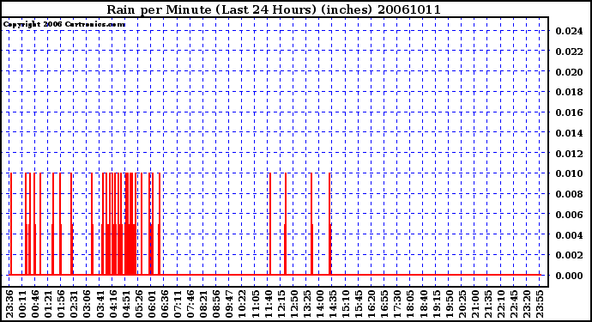Screen dimensions: 592x322
Task: Click the 07:46 time label
Action: [190, 304]
